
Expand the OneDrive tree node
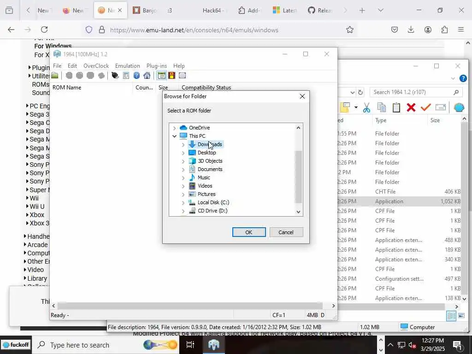coord(174,128)
